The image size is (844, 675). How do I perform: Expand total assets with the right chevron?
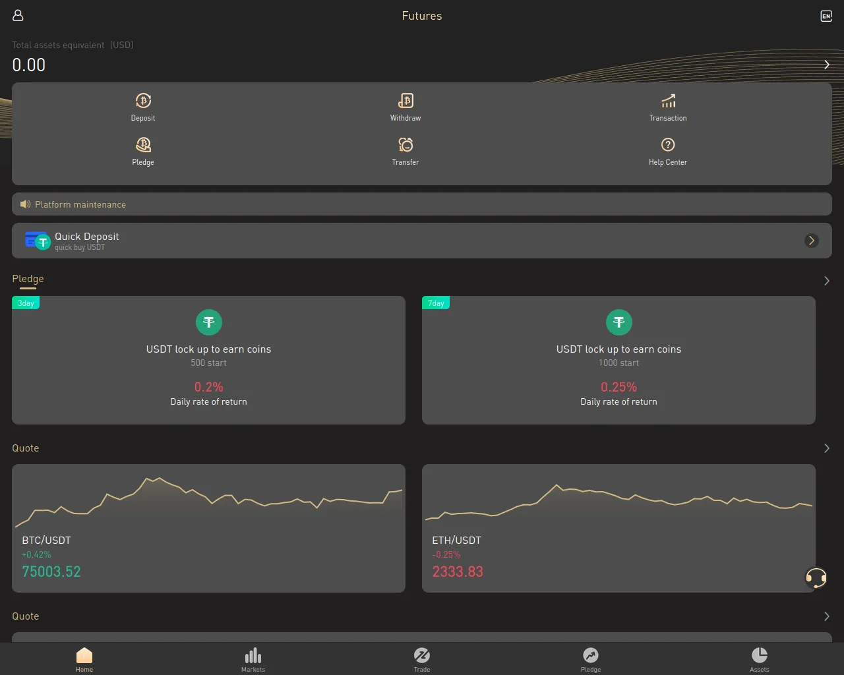pyautogui.click(x=826, y=65)
